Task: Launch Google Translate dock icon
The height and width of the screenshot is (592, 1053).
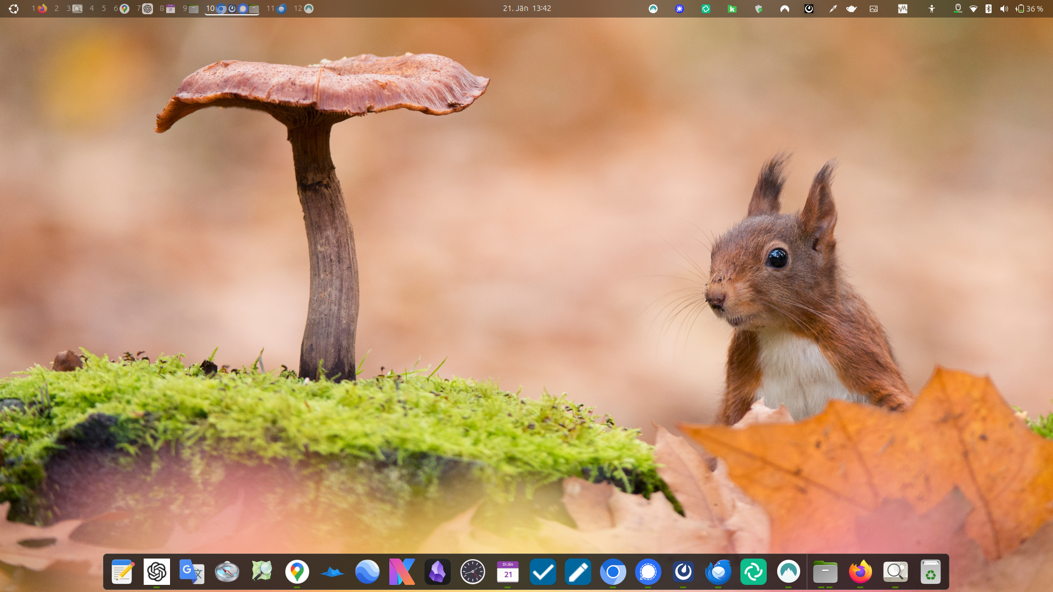Action: [x=191, y=572]
